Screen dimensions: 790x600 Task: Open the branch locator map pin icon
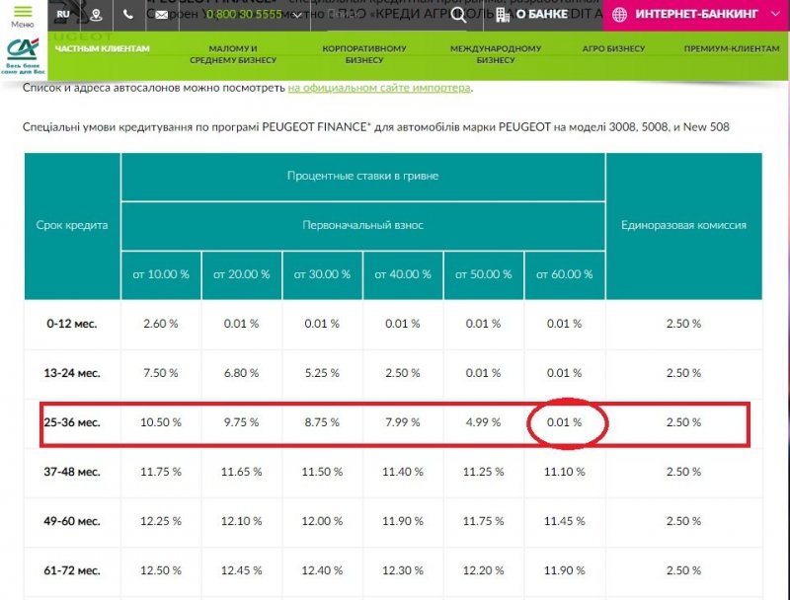pyautogui.click(x=96, y=15)
